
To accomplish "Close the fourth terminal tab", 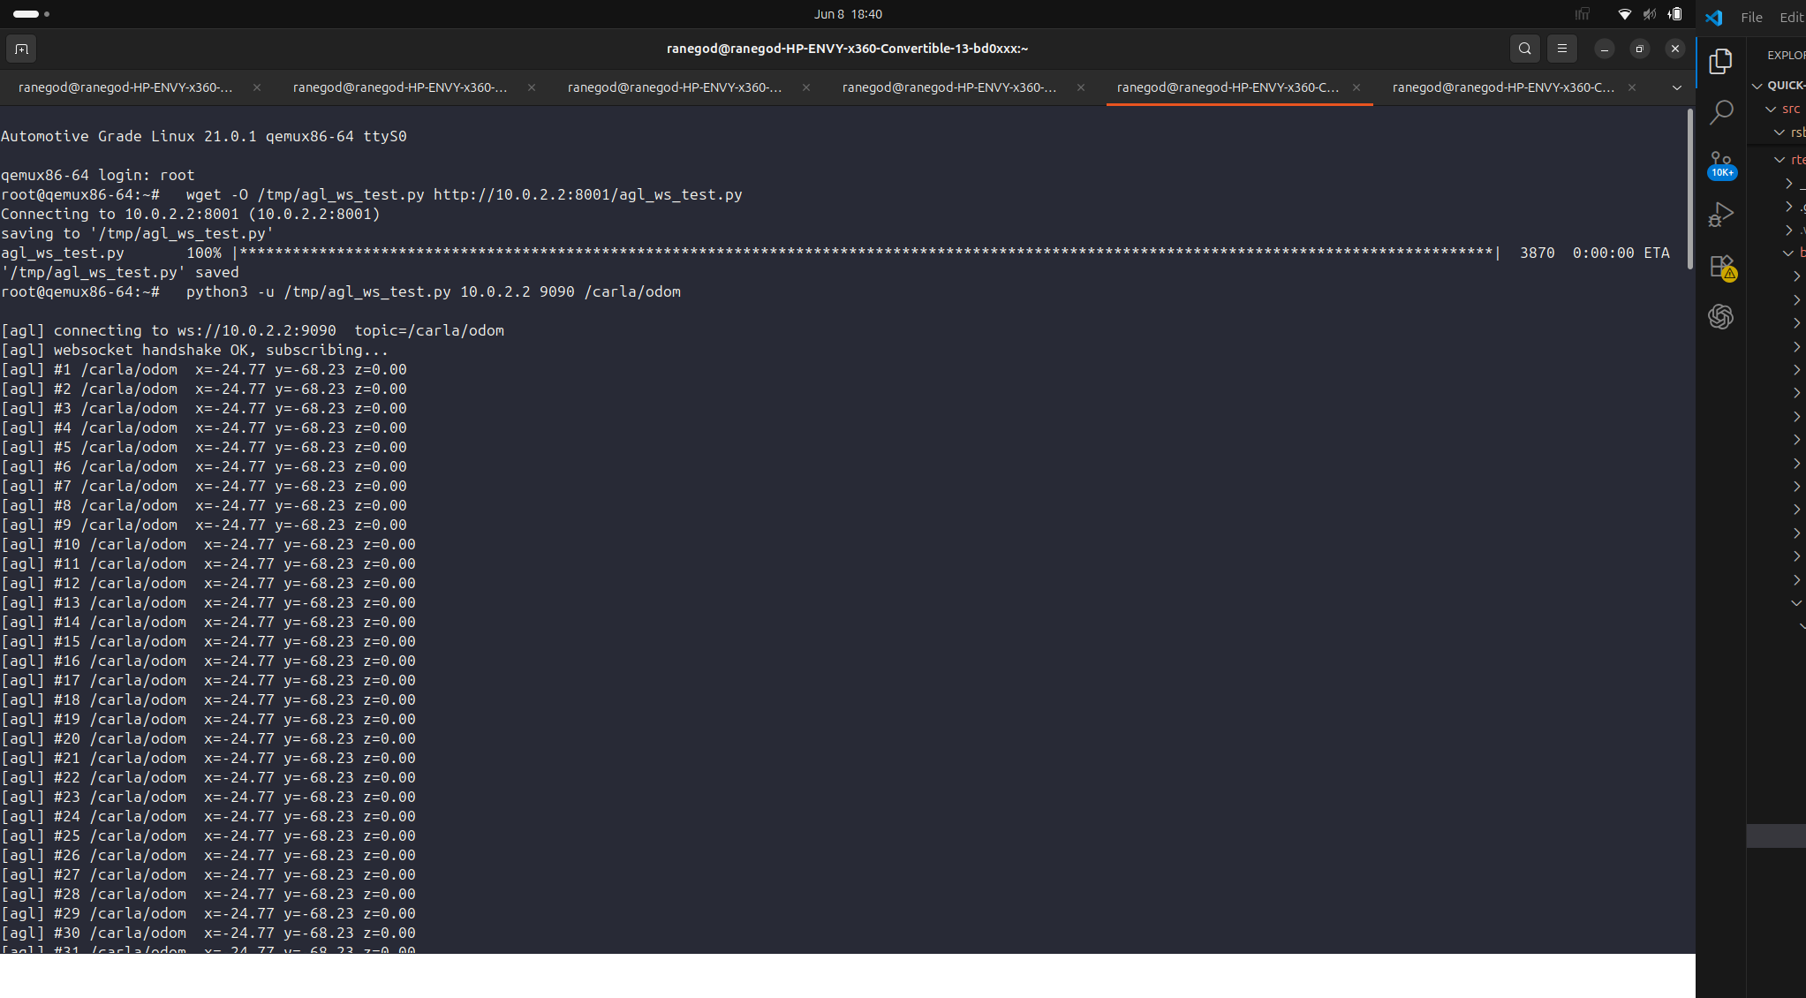I will click(x=1081, y=87).
